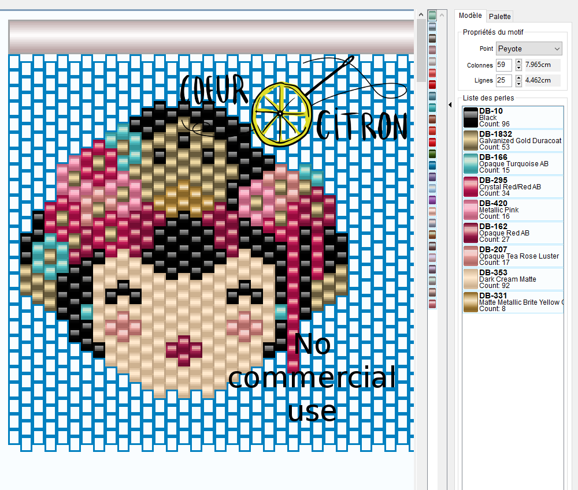Select the DB-1832 Galvanized Gold Duracoat bead
Image resolution: width=578 pixels, height=490 pixels.
point(512,140)
